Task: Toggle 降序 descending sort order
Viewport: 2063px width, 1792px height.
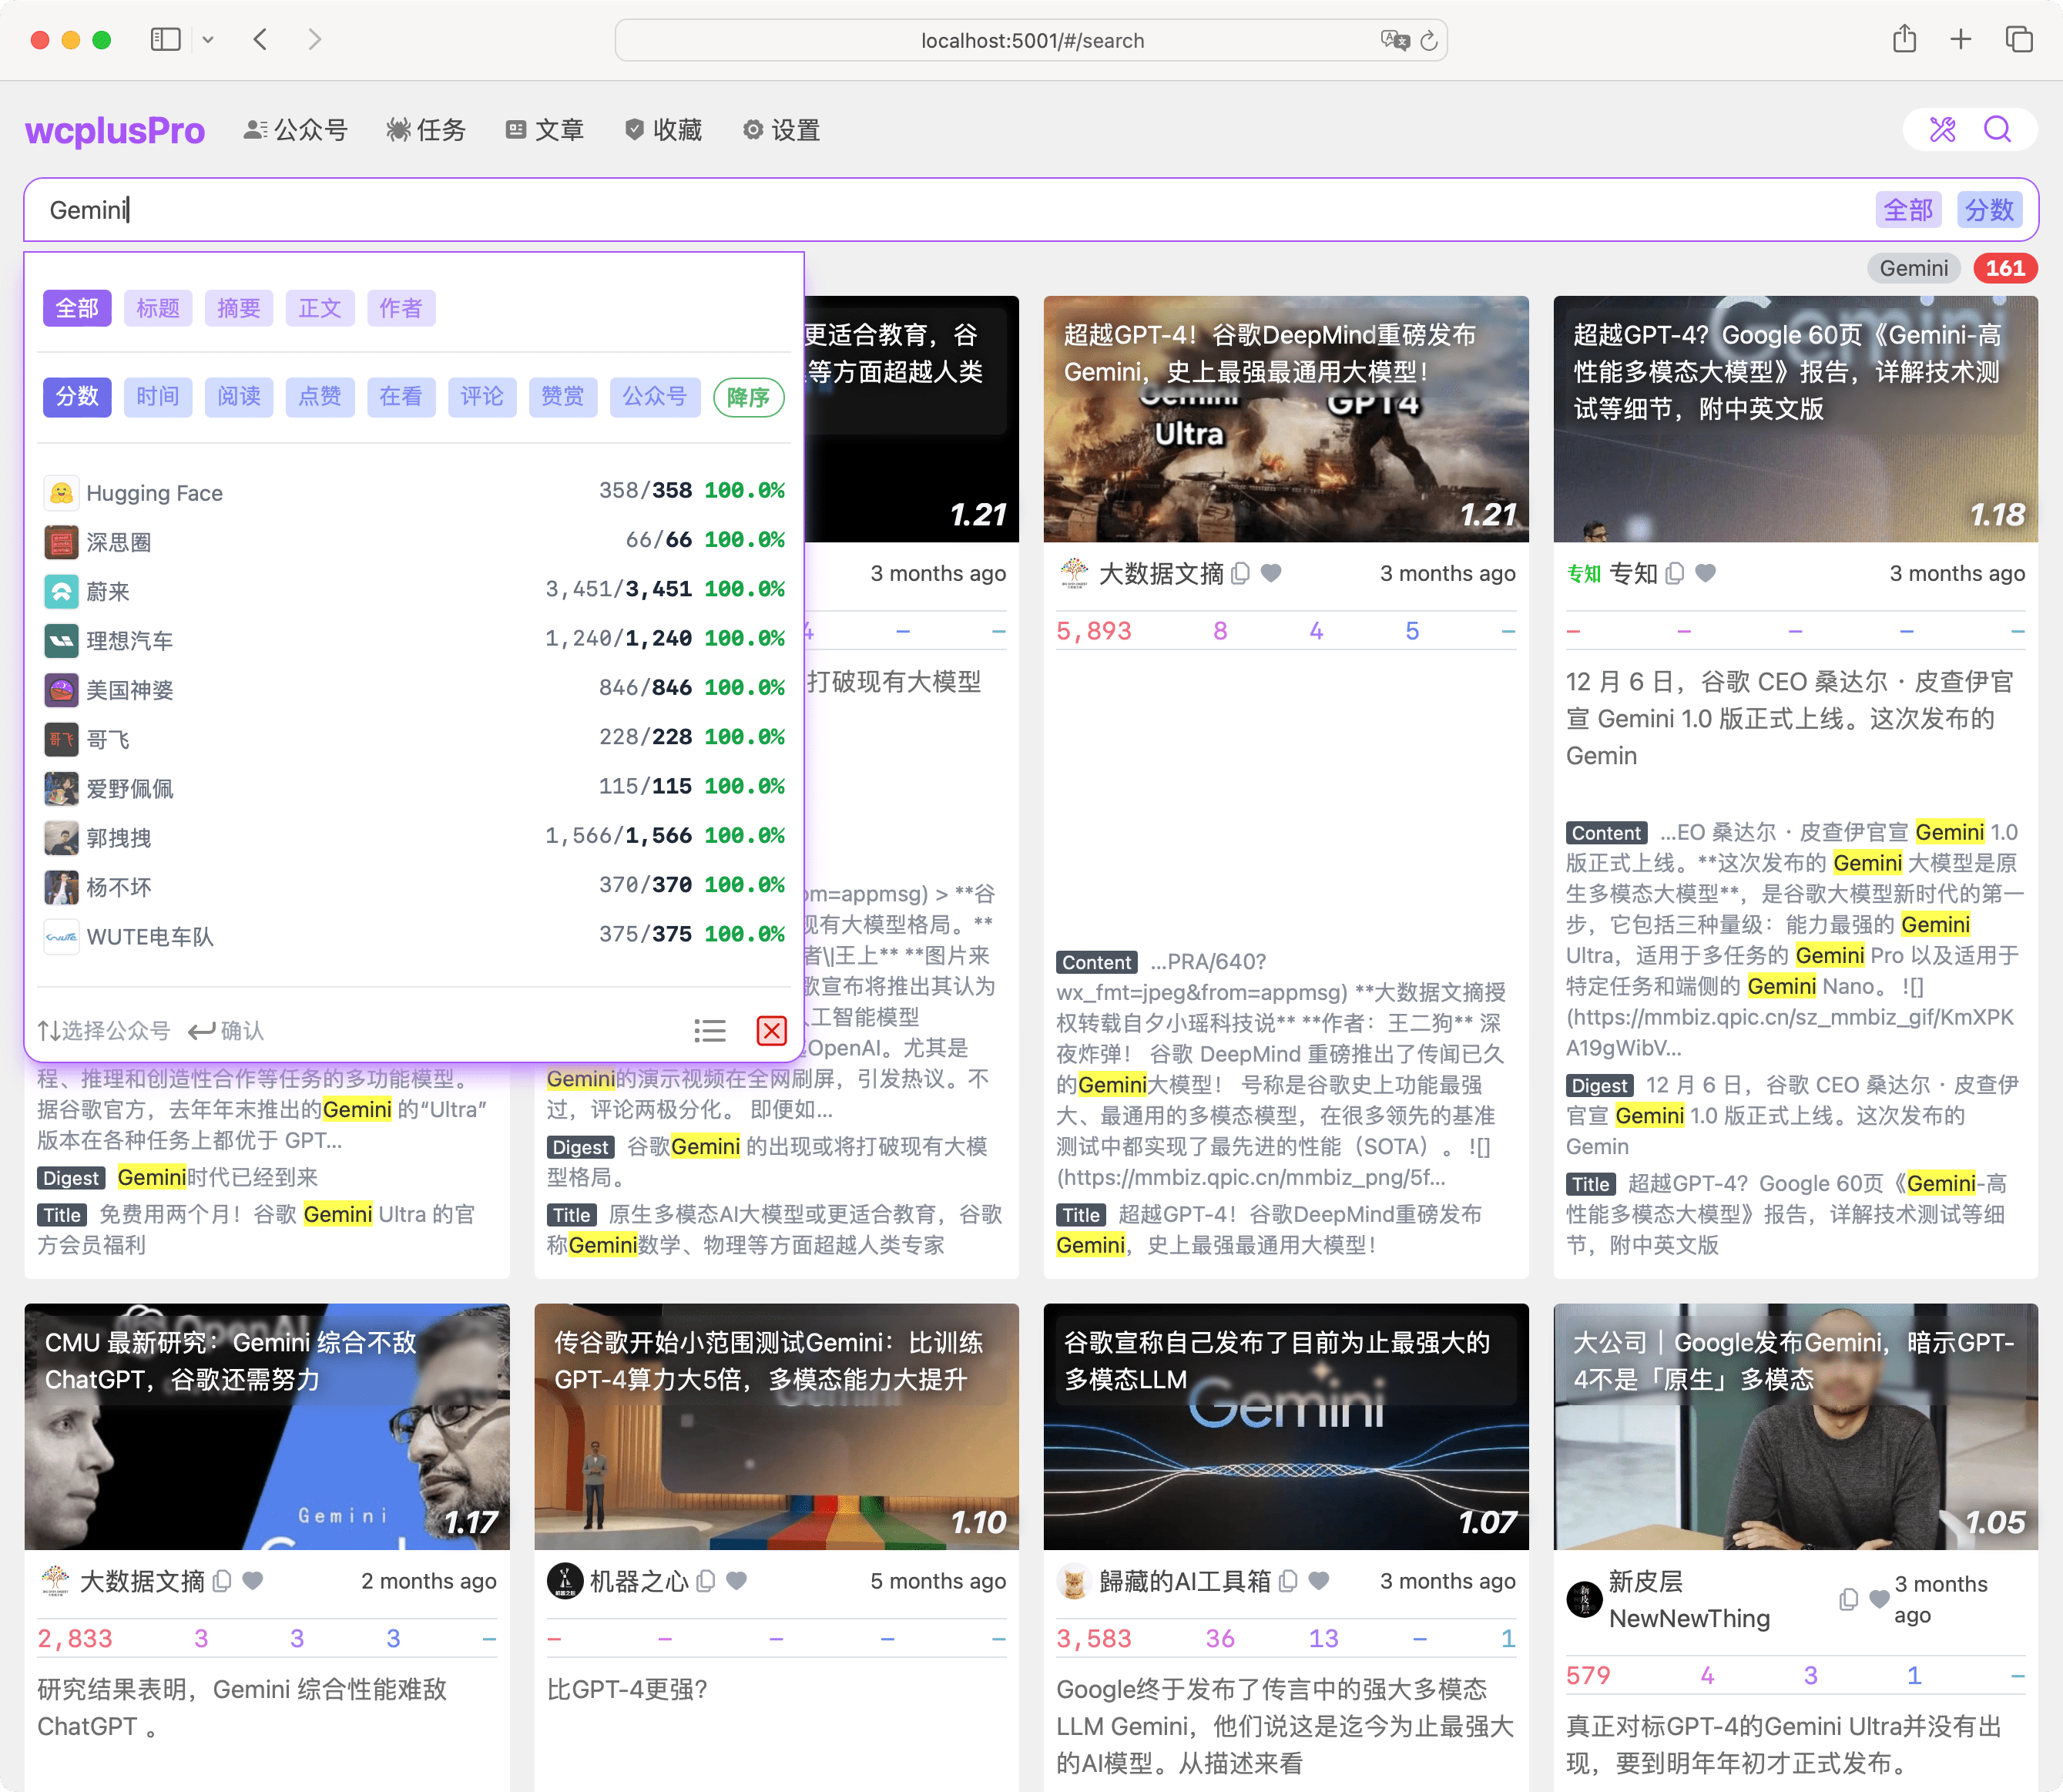Action: (x=748, y=397)
